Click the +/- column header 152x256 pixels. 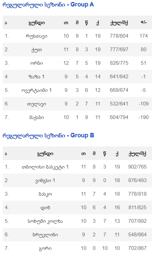(x=144, y=22)
